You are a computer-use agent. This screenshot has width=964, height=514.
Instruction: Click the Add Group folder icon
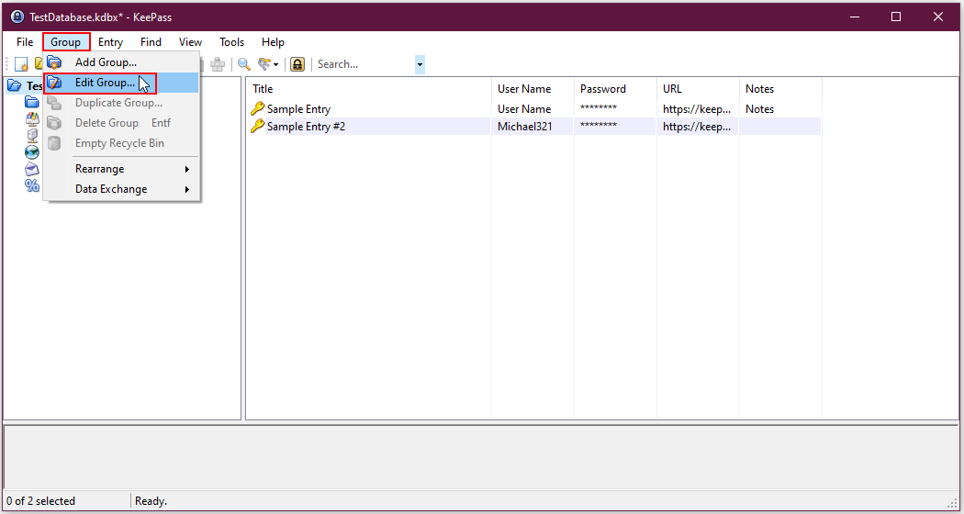point(54,62)
